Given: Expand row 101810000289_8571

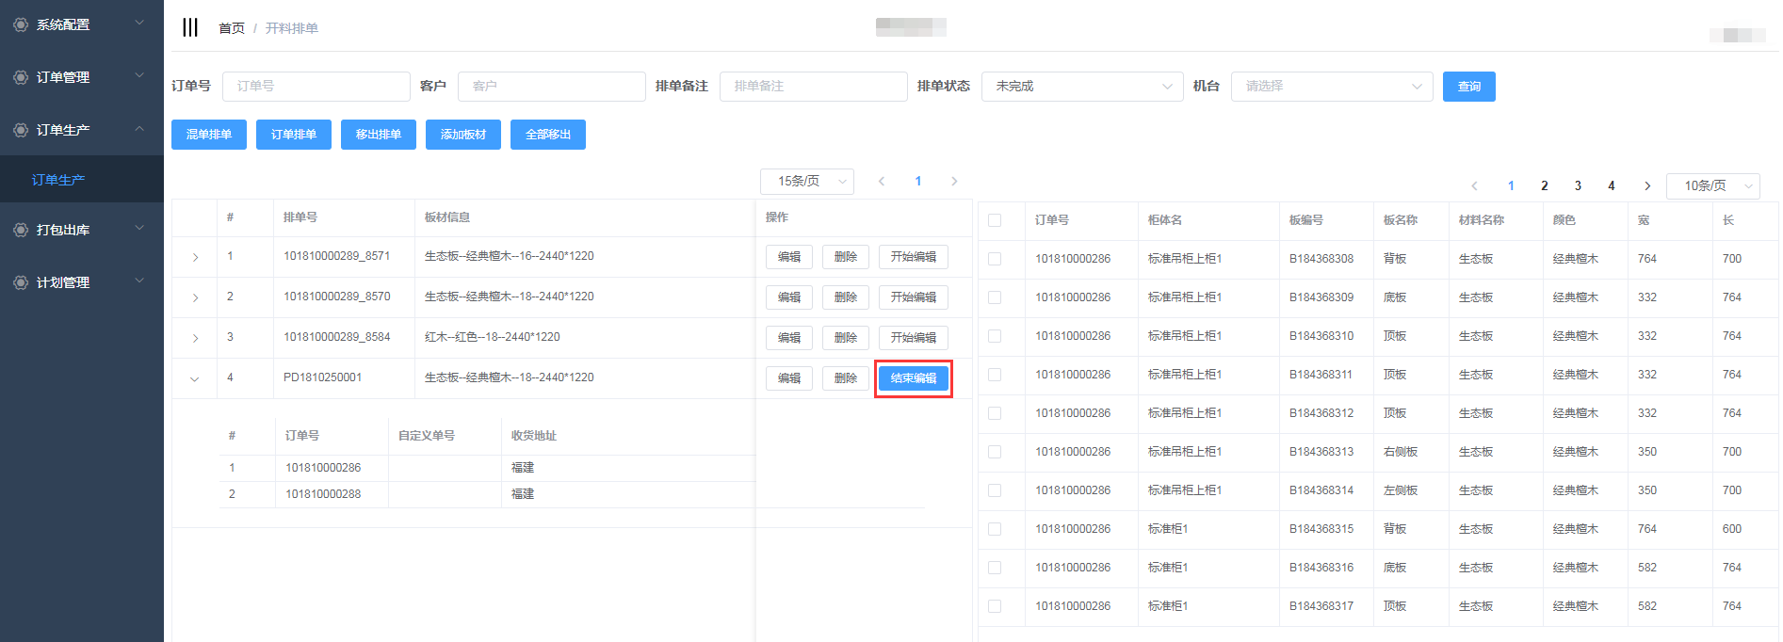Looking at the screenshot, I should click(195, 257).
